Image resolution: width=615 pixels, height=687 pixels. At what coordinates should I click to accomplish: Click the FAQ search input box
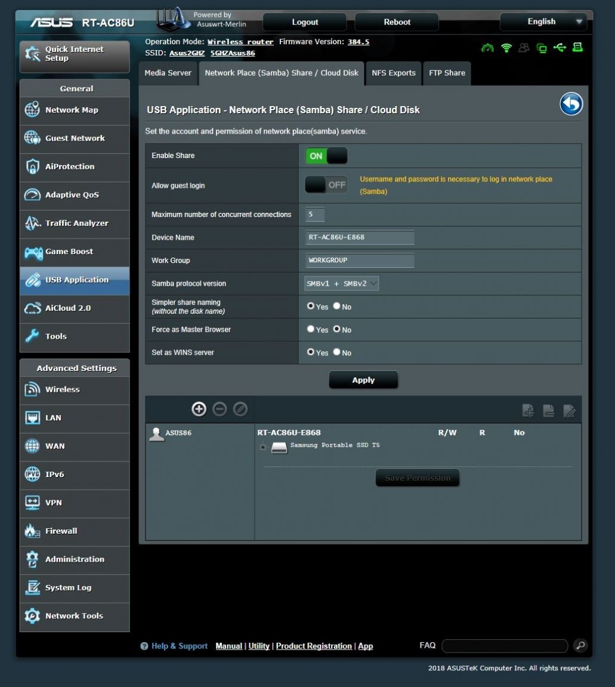(x=505, y=646)
